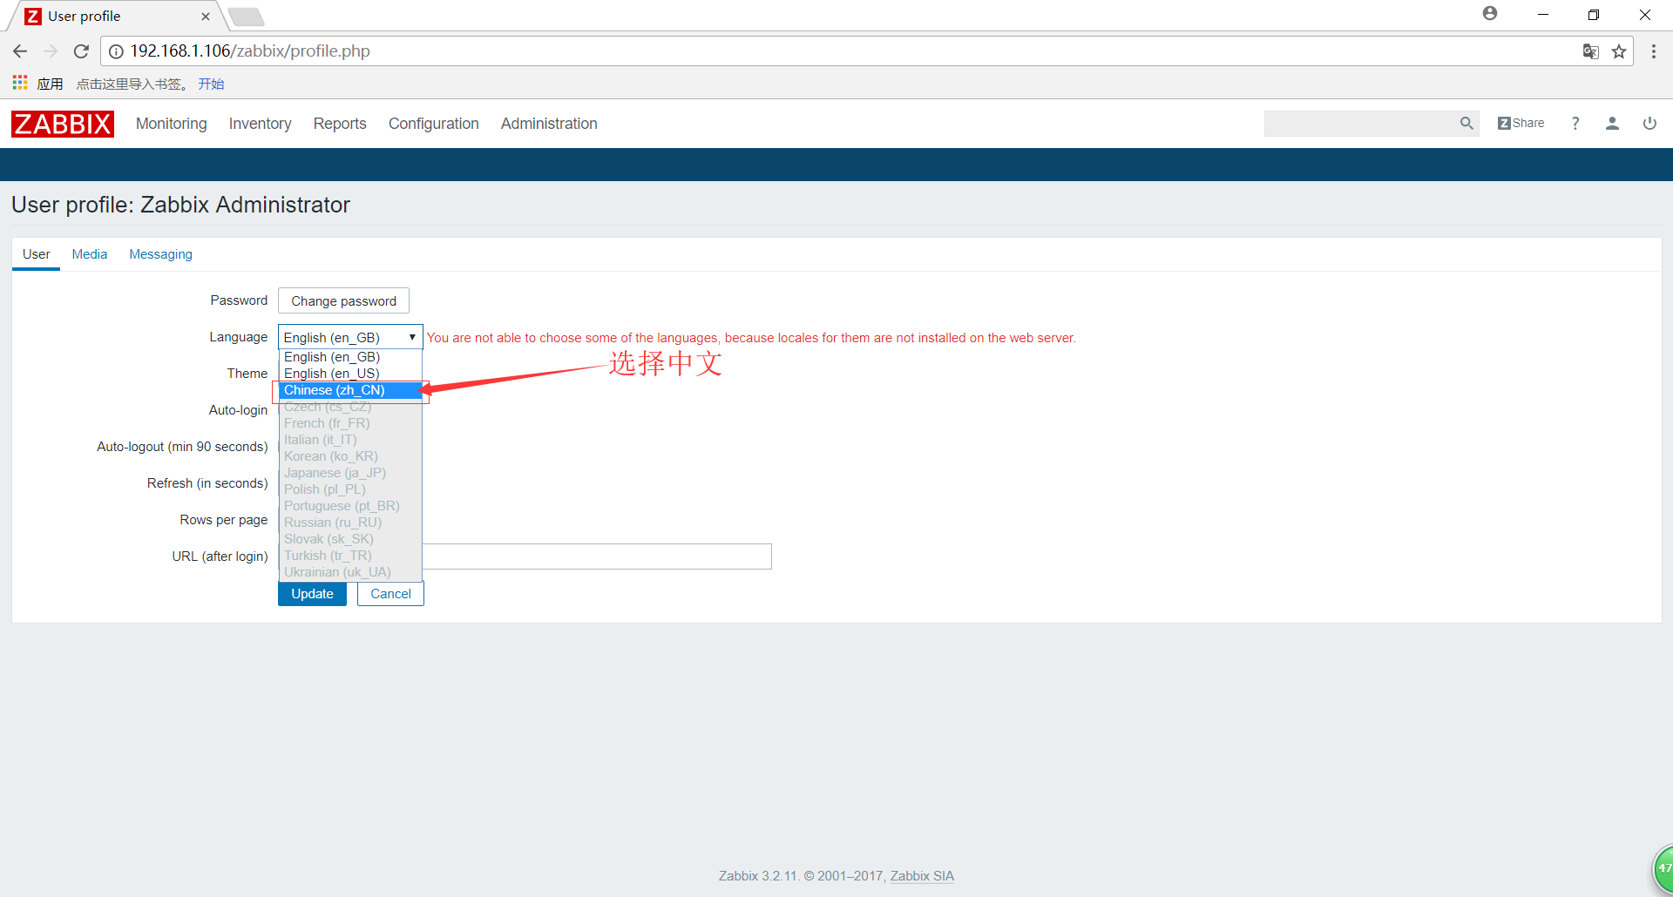Click the ZABBIX logo

(x=63, y=124)
